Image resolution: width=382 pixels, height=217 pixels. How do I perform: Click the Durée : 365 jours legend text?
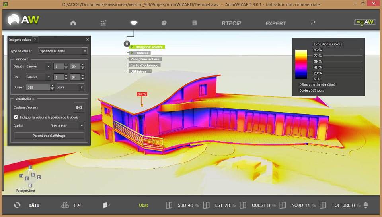[312, 90]
